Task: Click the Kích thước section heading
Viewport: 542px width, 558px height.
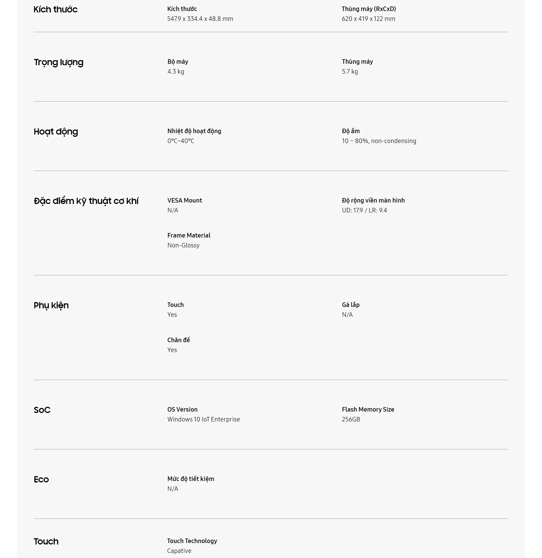Action: [x=55, y=9]
